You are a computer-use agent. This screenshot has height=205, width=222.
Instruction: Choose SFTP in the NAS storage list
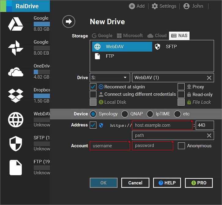(171, 47)
